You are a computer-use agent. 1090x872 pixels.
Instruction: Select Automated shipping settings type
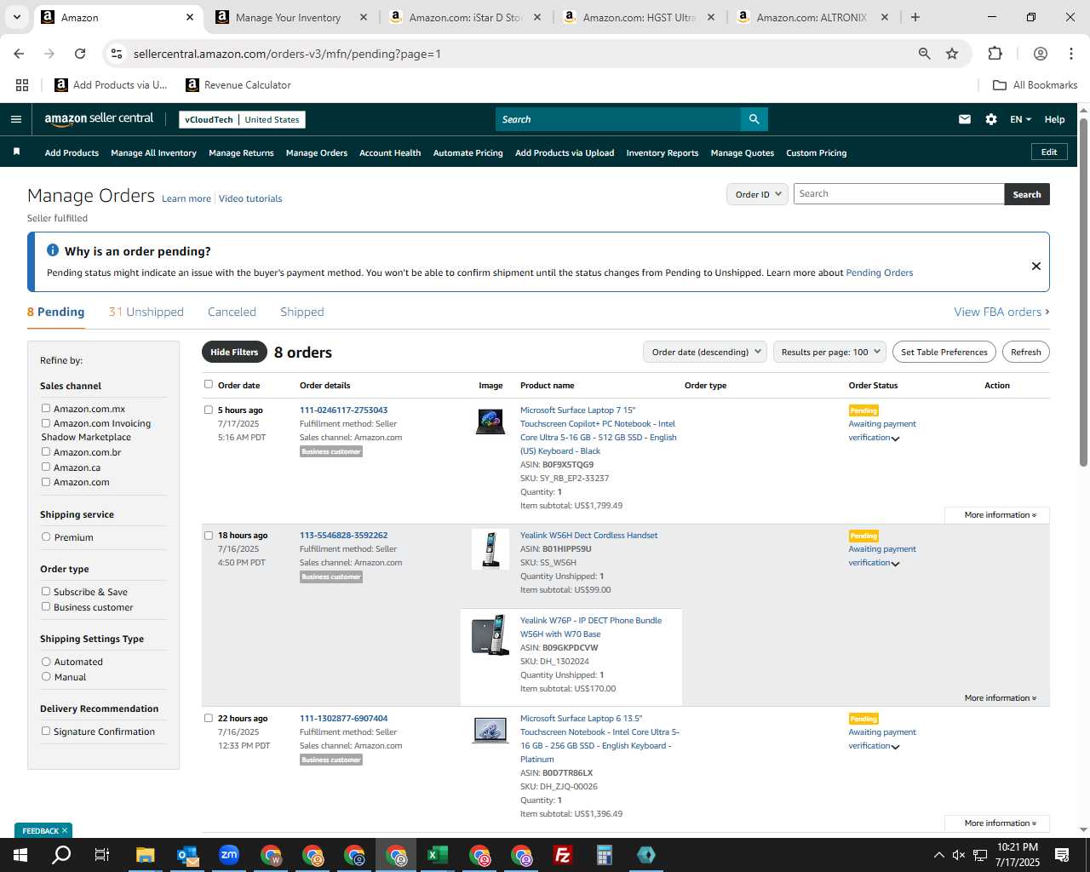tap(46, 662)
